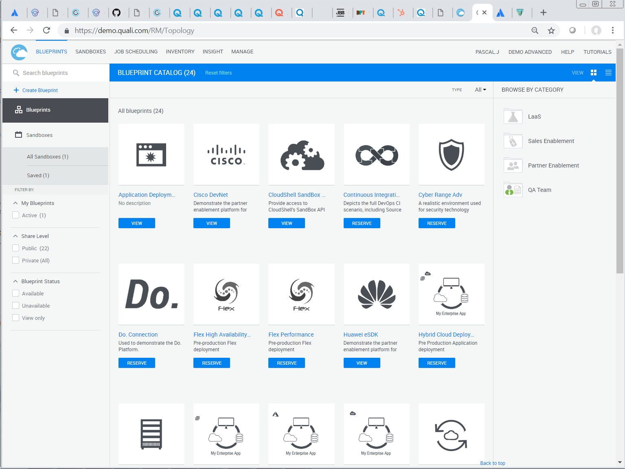Click the Blueprints hierarchy icon in sidebar
The height and width of the screenshot is (469, 625).
pyautogui.click(x=19, y=110)
